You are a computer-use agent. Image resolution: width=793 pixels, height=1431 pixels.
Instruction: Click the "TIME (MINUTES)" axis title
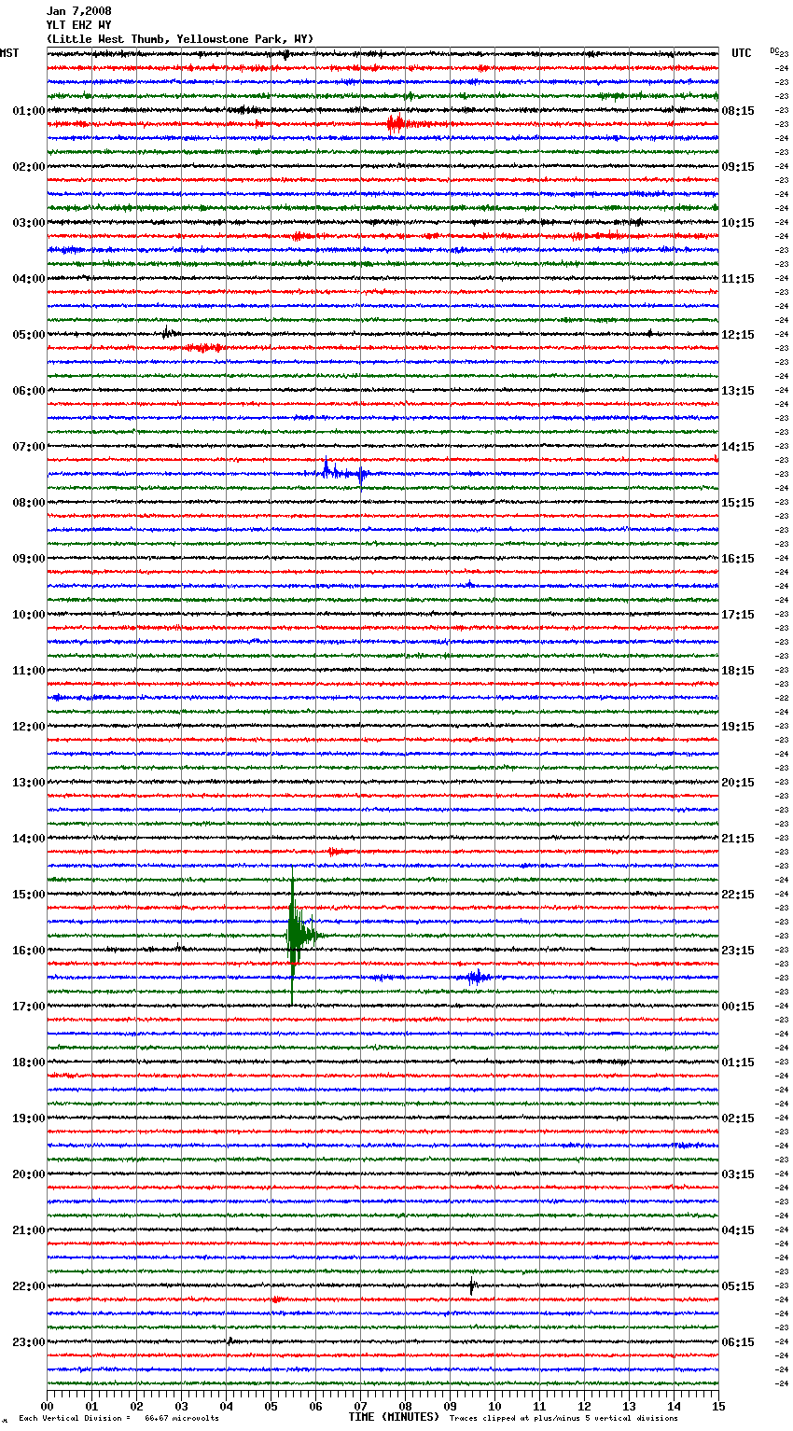click(394, 1417)
